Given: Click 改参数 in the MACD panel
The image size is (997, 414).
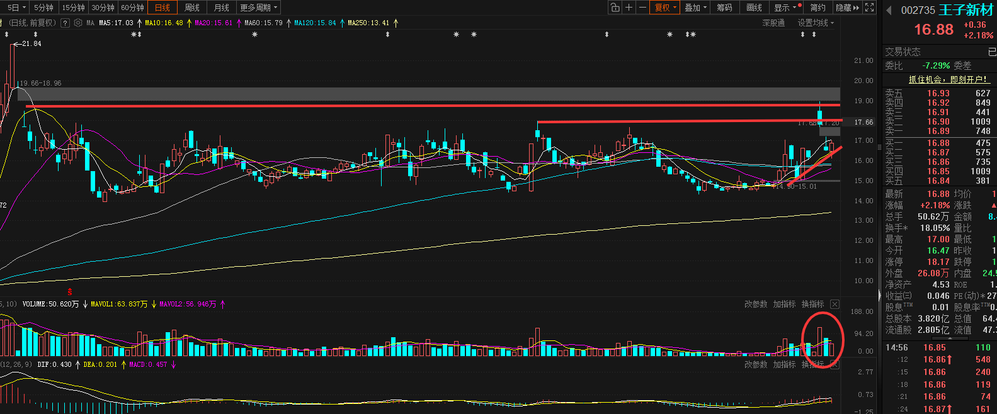Looking at the screenshot, I should pos(756,364).
